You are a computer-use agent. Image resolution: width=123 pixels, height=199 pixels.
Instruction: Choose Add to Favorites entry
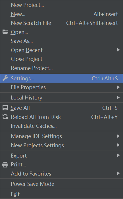pyautogui.click(x=61, y=174)
